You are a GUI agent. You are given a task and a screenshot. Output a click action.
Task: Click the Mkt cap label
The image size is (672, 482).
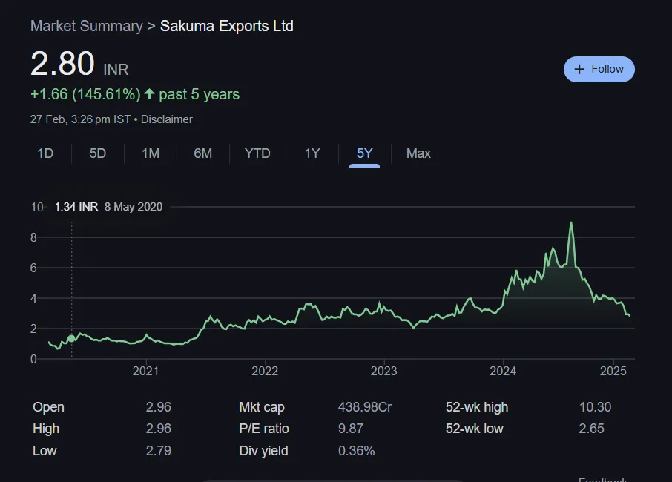(x=262, y=407)
